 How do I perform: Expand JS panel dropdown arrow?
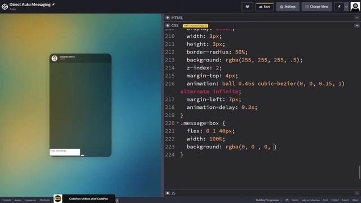click(x=357, y=193)
